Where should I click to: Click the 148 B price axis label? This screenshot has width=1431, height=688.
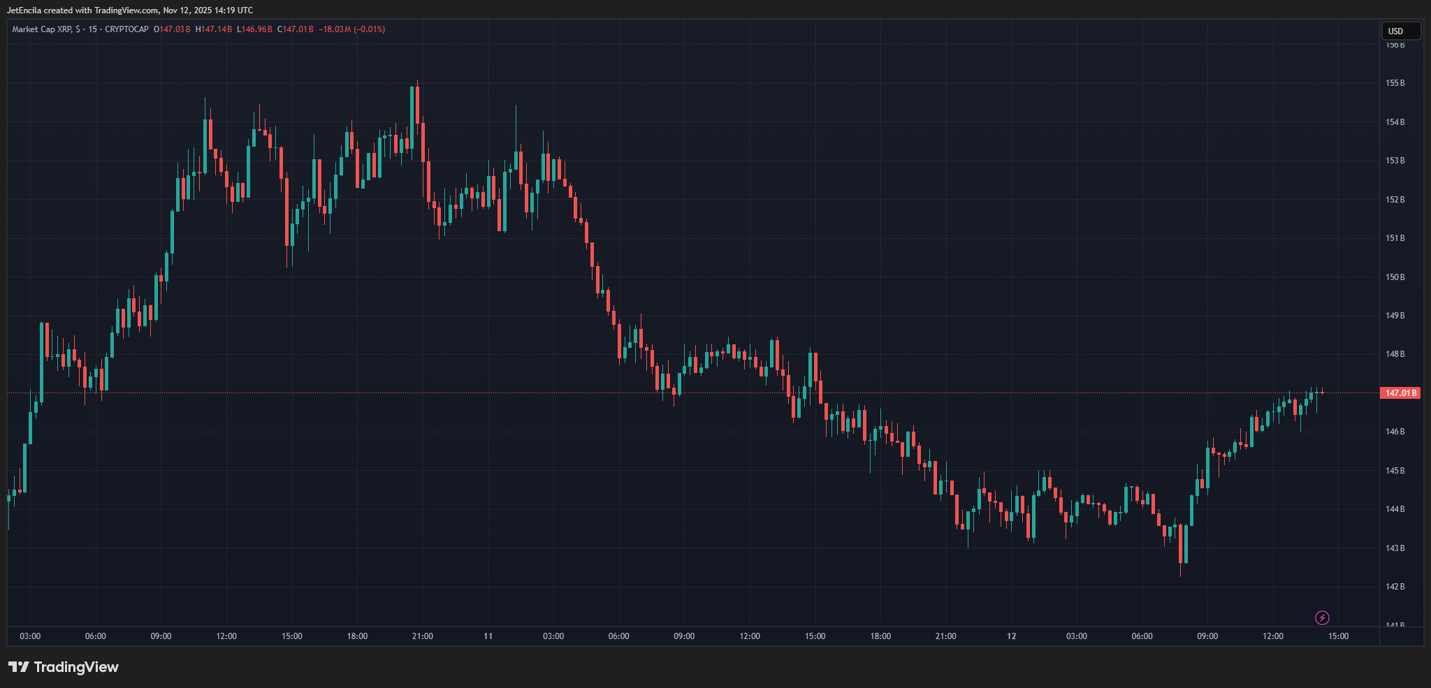[1395, 354]
